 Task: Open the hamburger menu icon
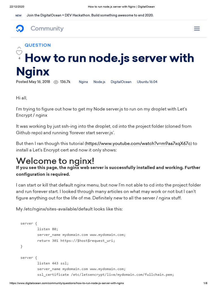pos(197,29)
